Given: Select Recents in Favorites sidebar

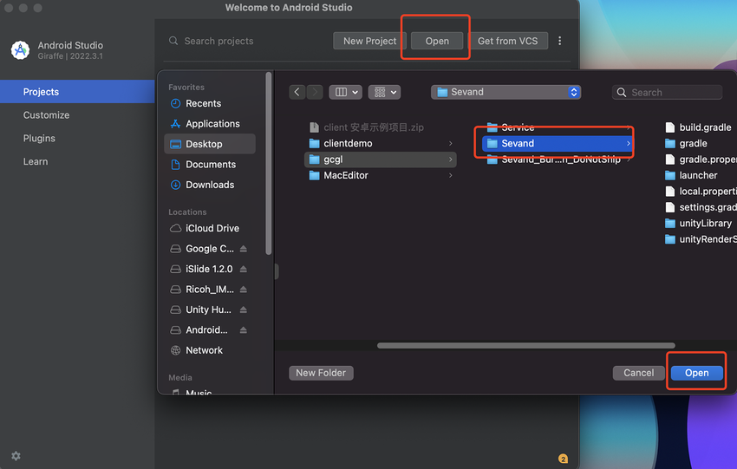Looking at the screenshot, I should coord(210,103).
